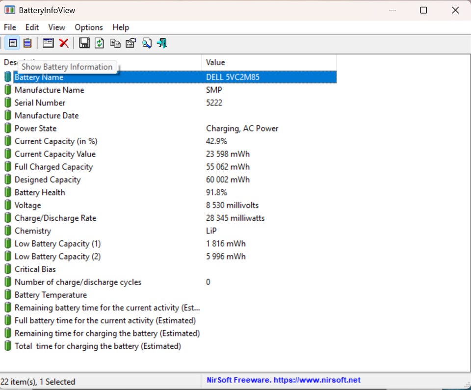
Task: Select the Critical Bias row
Action: 170,269
